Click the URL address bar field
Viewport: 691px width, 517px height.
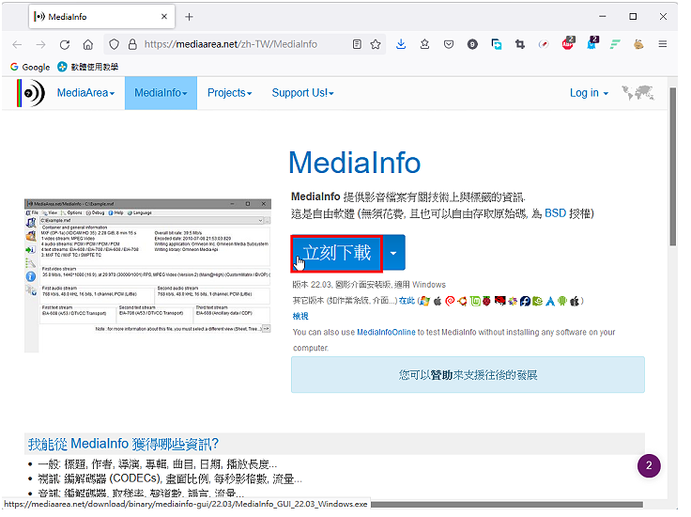click(247, 45)
